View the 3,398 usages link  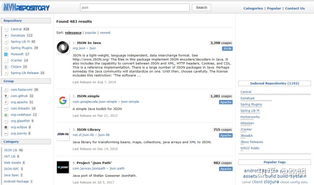point(221,43)
